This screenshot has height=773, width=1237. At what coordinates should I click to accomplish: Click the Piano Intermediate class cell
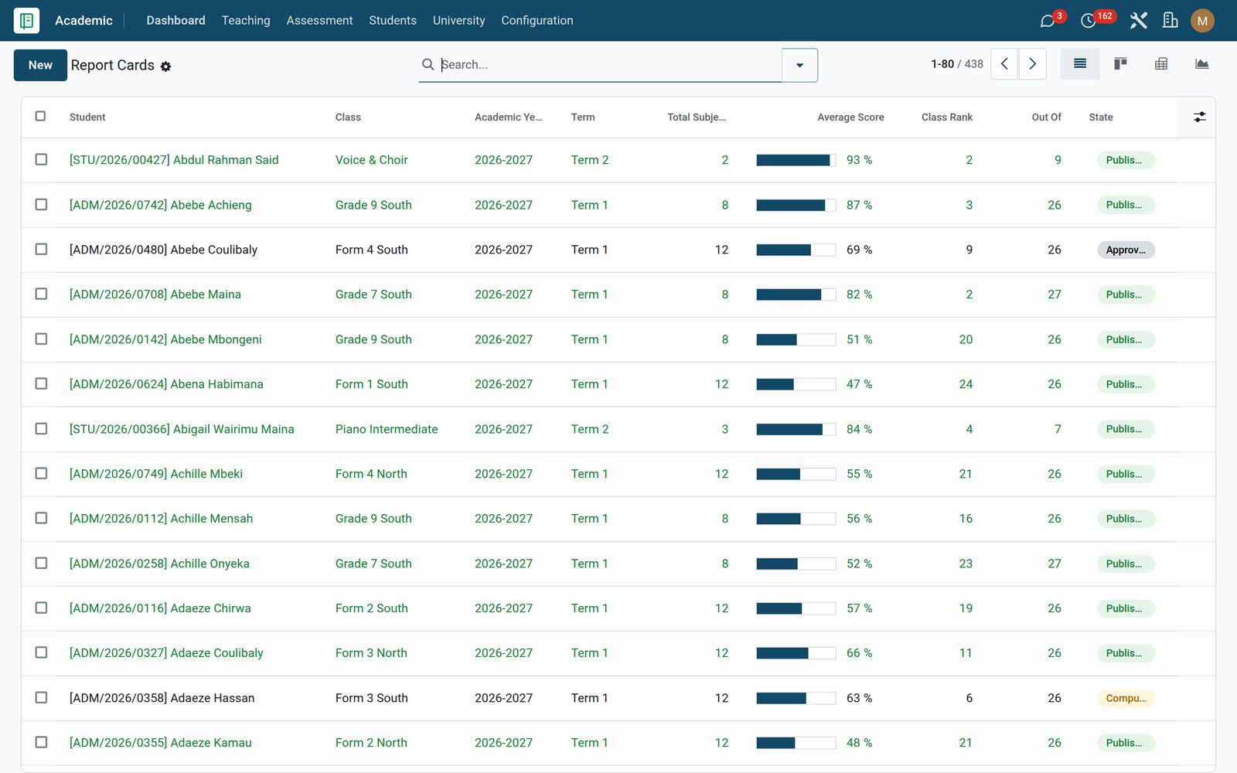pyautogui.click(x=387, y=429)
